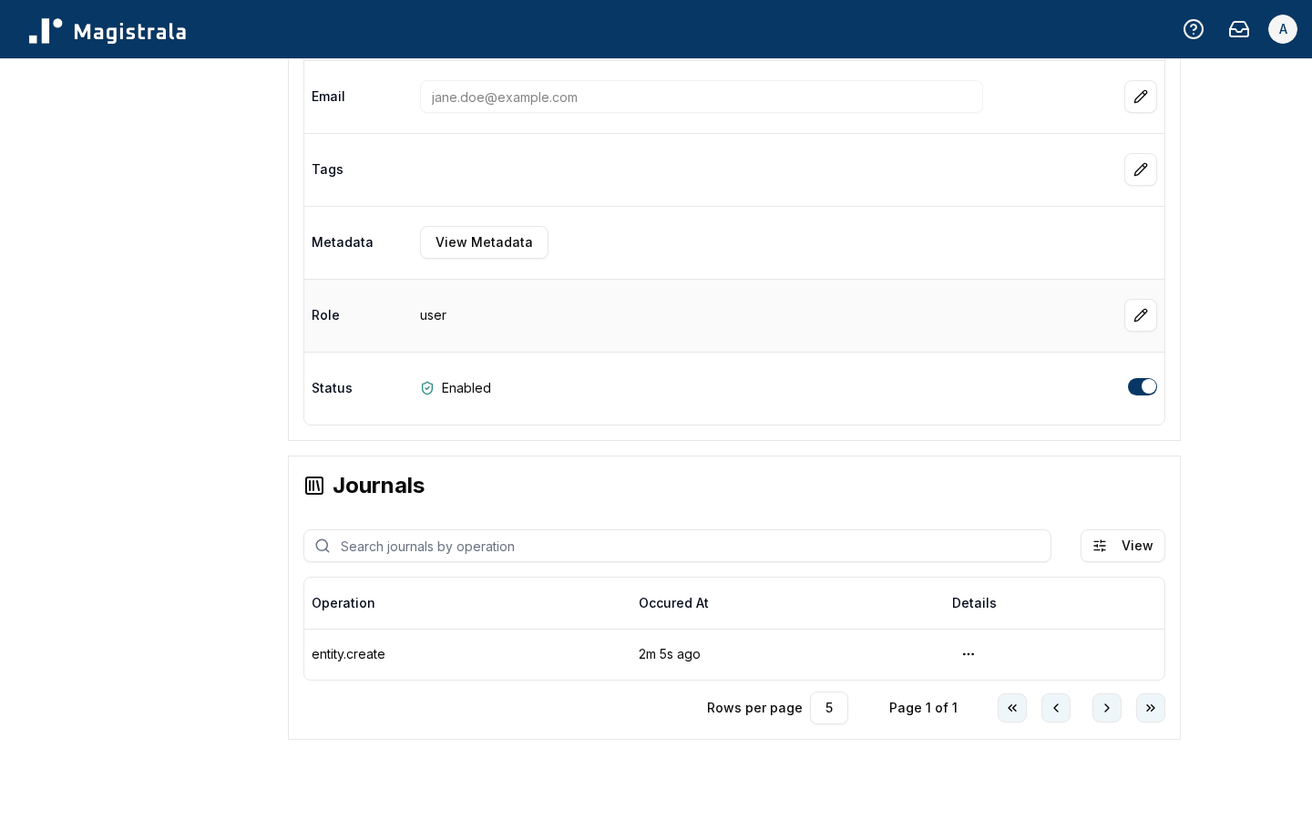Image resolution: width=1312 pixels, height=820 pixels.
Task: Click the Metadata label
Action: coord(343,242)
